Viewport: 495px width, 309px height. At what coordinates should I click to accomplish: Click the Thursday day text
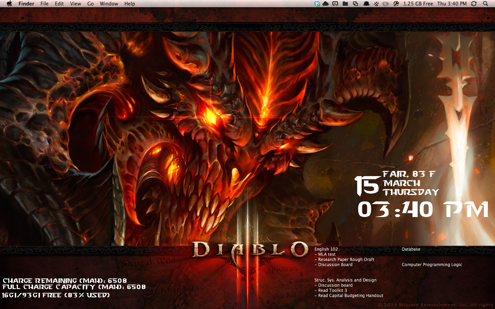pyautogui.click(x=411, y=192)
